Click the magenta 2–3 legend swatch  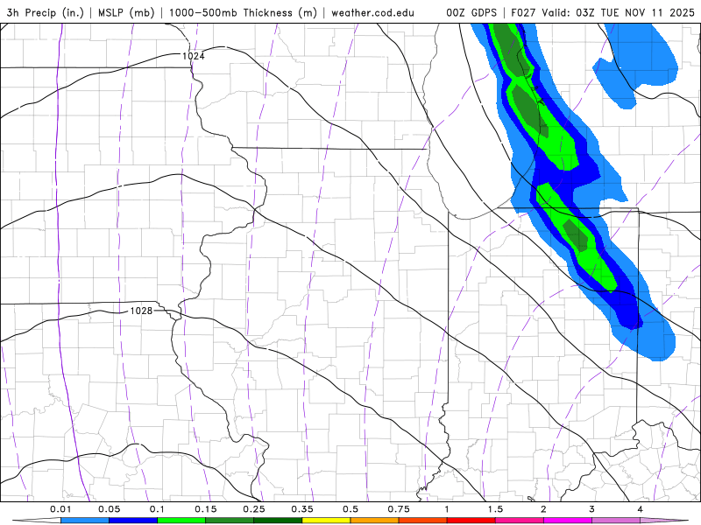click(x=568, y=521)
